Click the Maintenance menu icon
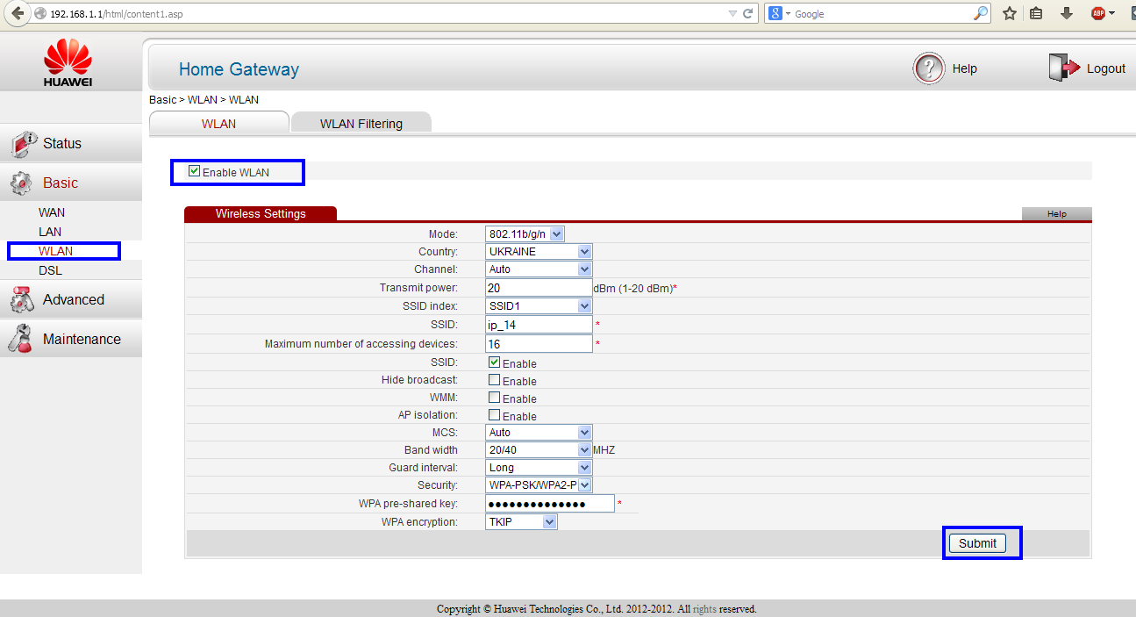The width and height of the screenshot is (1136, 617). point(20,339)
